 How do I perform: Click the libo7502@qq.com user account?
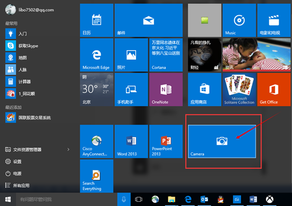coord(30,9)
